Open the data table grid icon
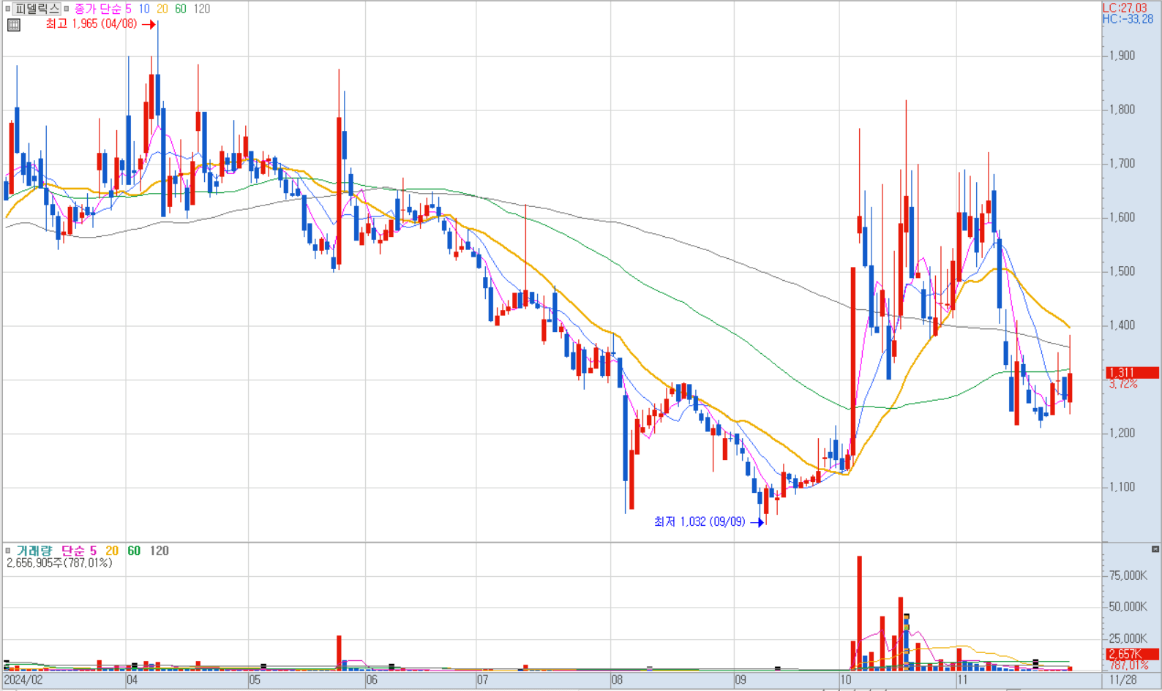 [13, 25]
